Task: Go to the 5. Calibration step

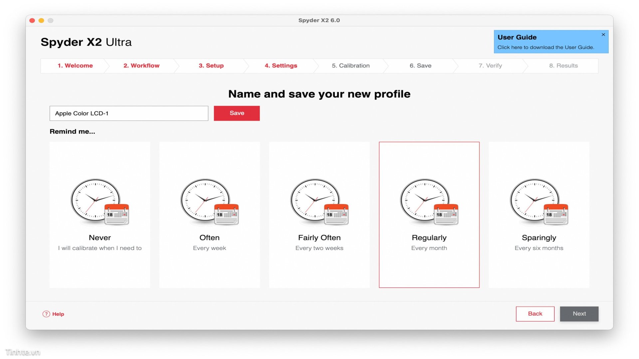Action: (351, 65)
